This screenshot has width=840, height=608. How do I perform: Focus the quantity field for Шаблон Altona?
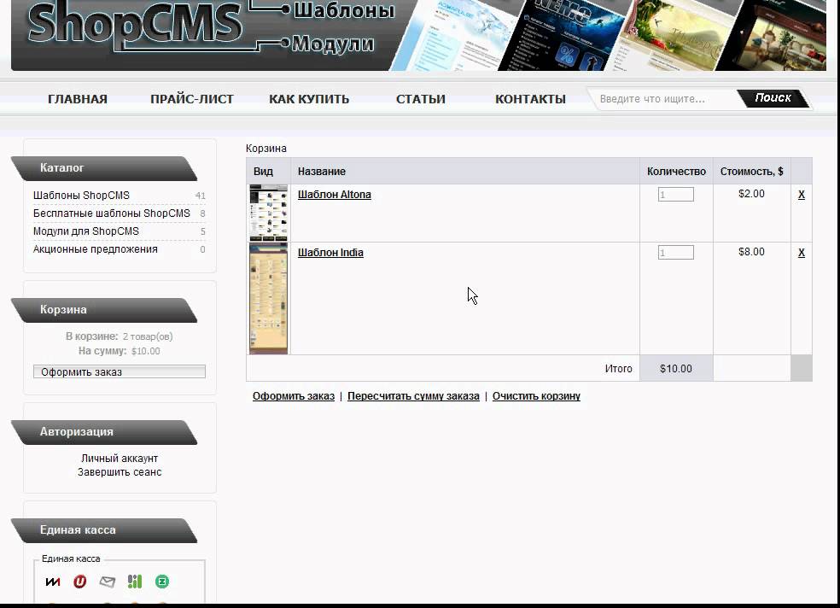675,194
